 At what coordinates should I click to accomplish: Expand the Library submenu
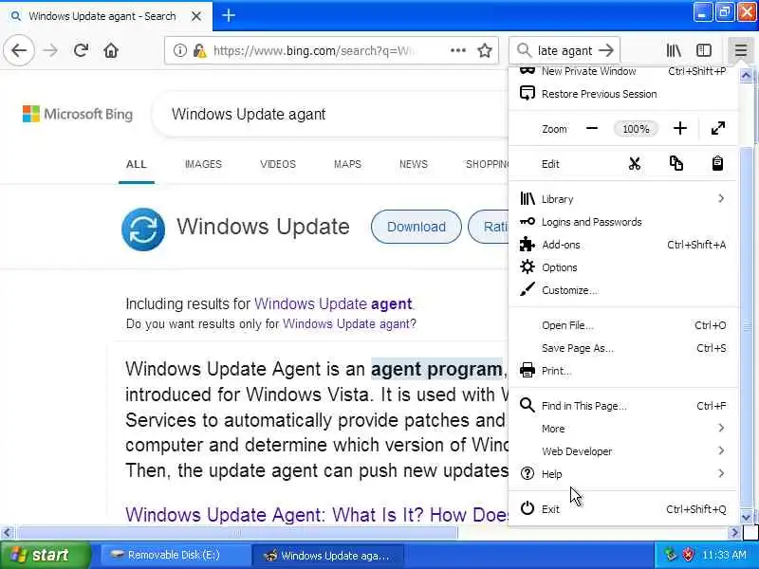pyautogui.click(x=623, y=199)
